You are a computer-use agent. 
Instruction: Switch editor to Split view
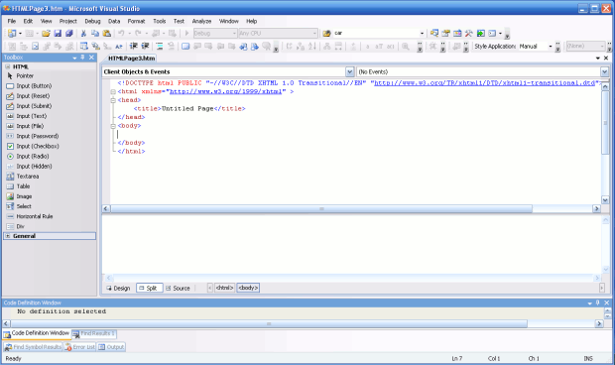pyautogui.click(x=149, y=289)
